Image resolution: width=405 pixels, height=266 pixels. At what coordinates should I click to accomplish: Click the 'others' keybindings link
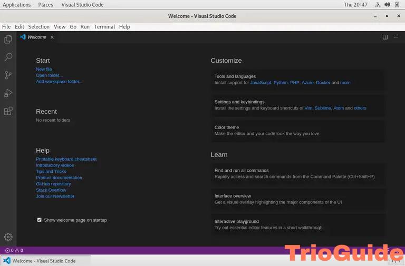pos(360,108)
